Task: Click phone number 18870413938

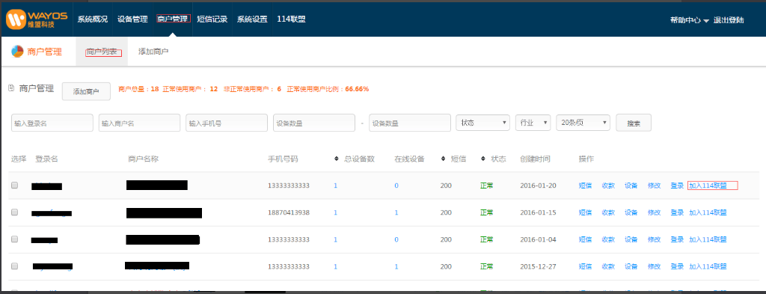Action: [x=289, y=212]
